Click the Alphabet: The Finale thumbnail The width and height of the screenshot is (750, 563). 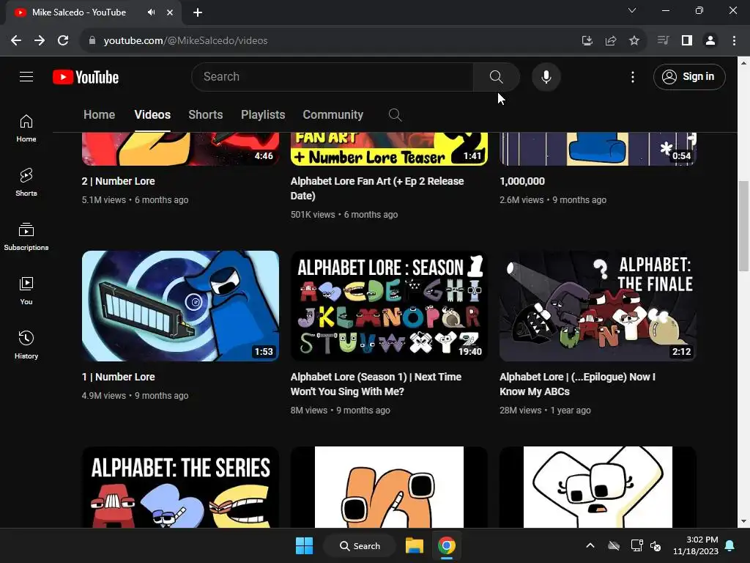click(x=598, y=306)
